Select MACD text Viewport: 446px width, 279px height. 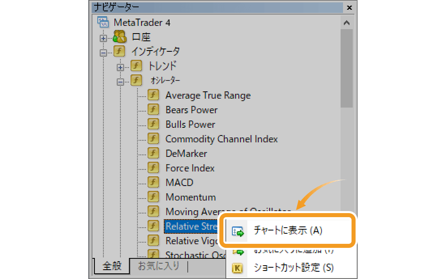180,182
